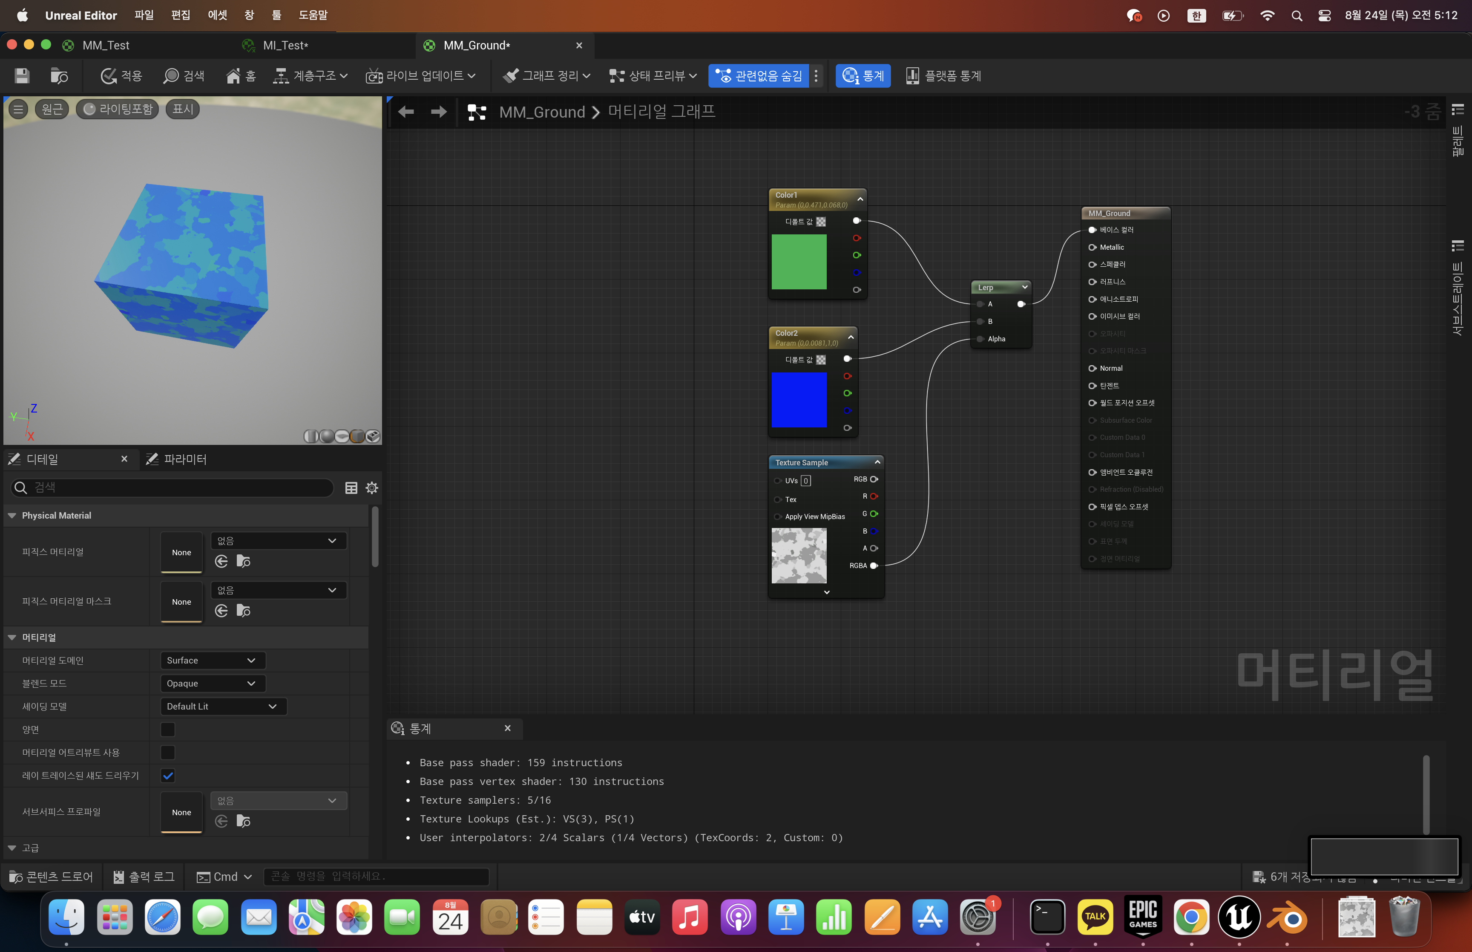Image resolution: width=1472 pixels, height=952 pixels.
Task: Open Unreal Engine from the dock
Action: (x=1239, y=917)
